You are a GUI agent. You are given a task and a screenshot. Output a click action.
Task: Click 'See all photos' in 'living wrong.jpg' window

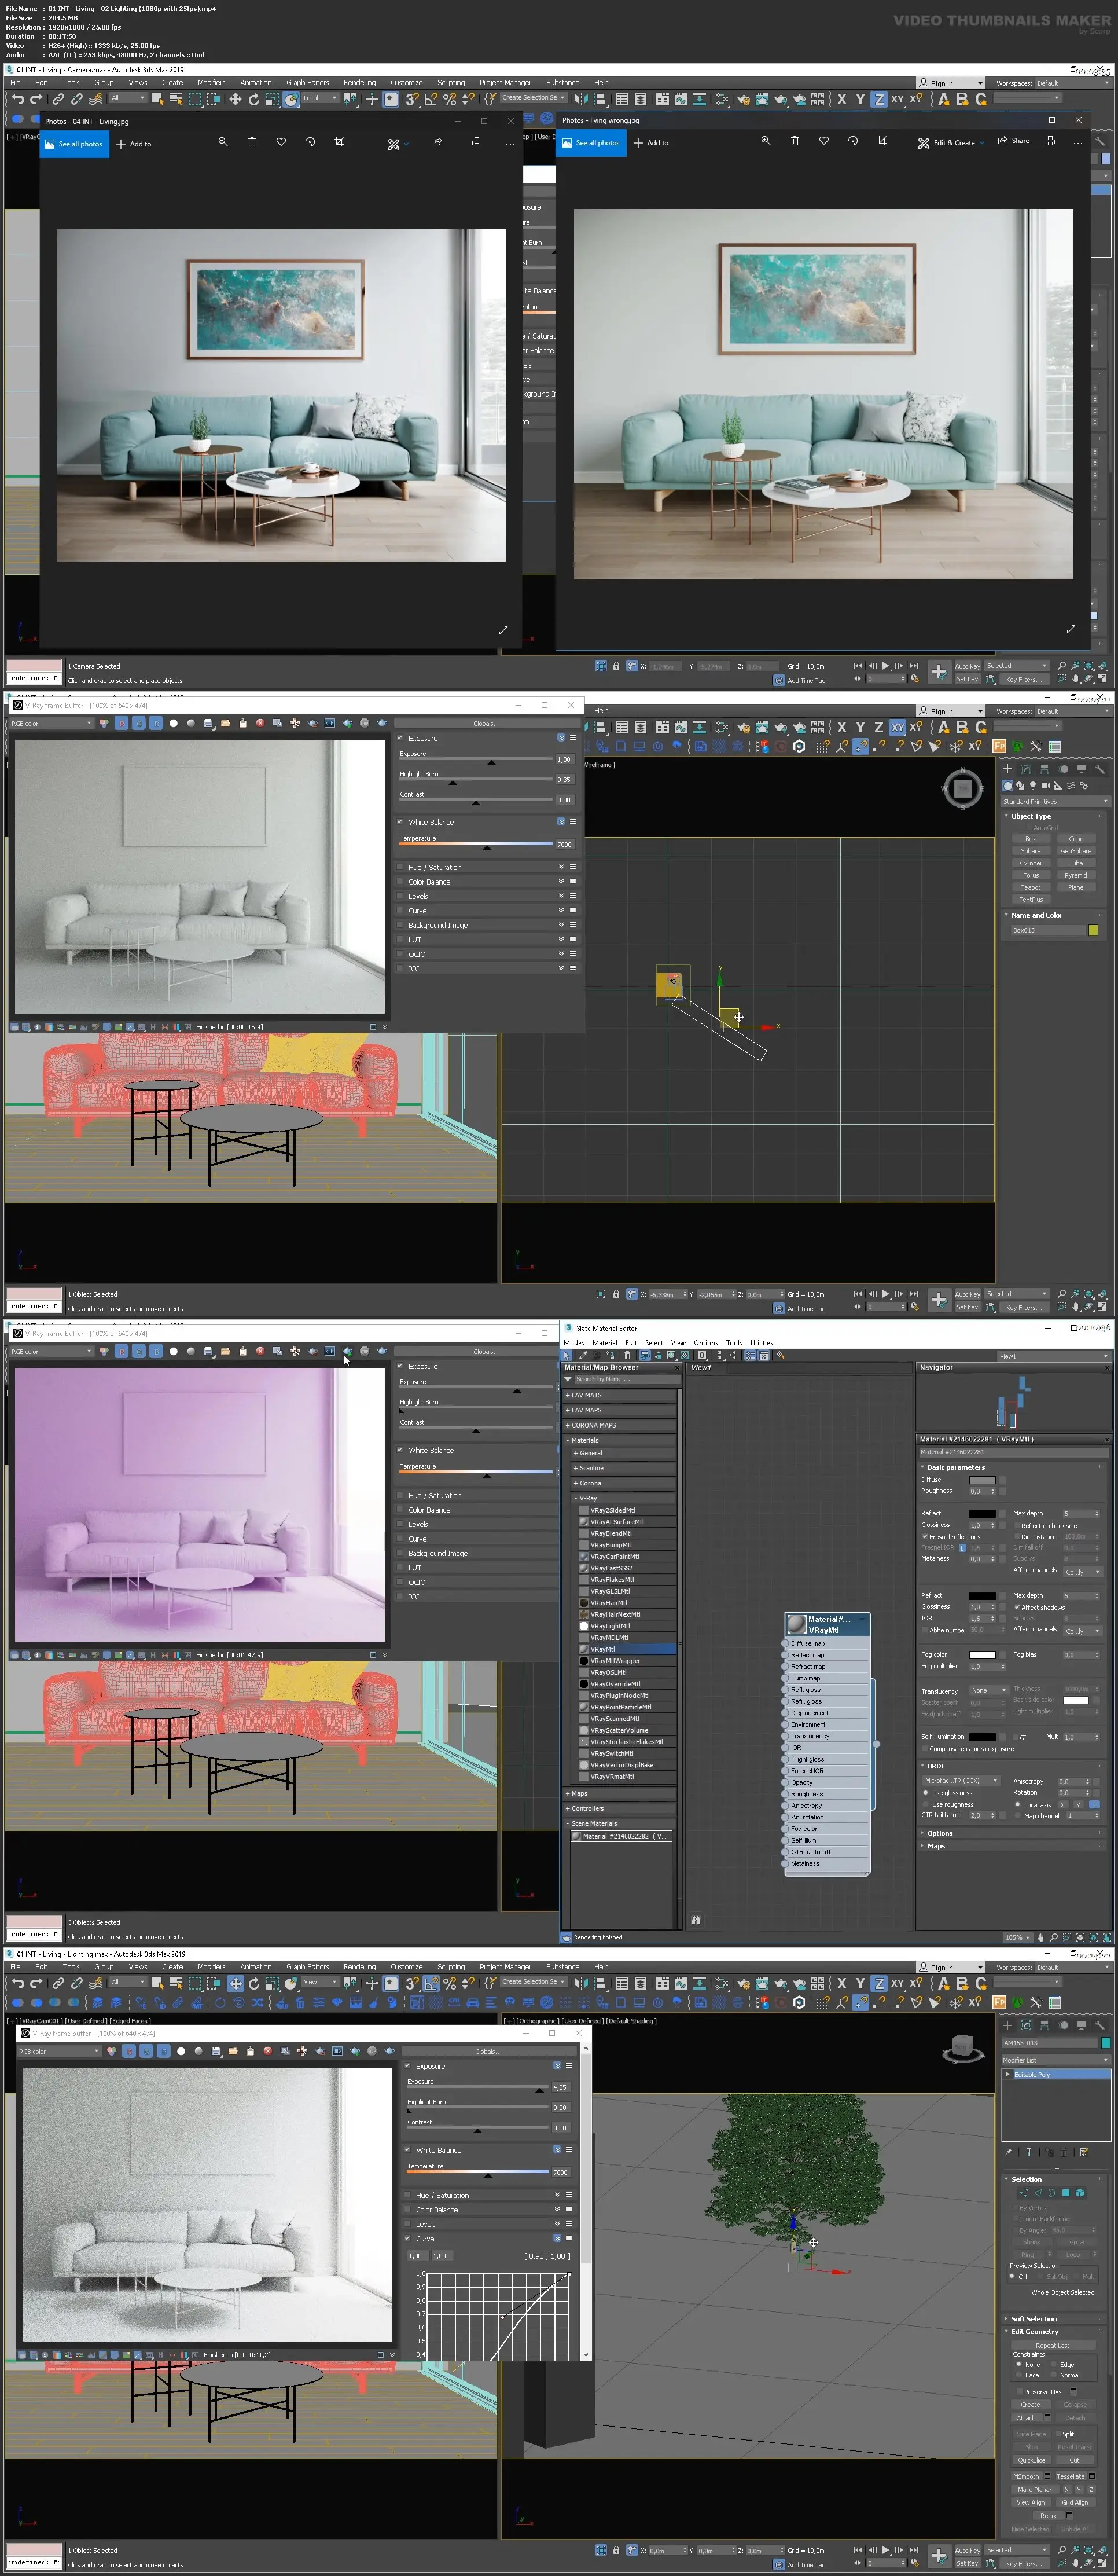click(591, 142)
